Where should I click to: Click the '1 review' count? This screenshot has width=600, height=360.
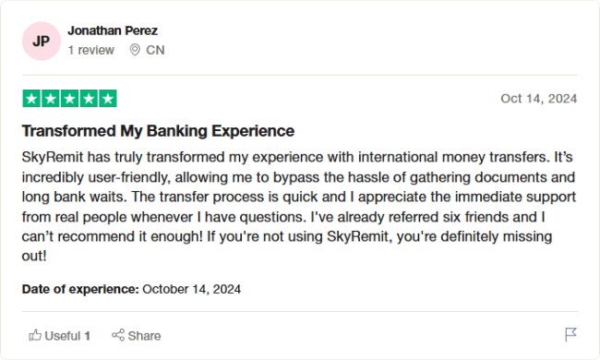[x=91, y=50]
